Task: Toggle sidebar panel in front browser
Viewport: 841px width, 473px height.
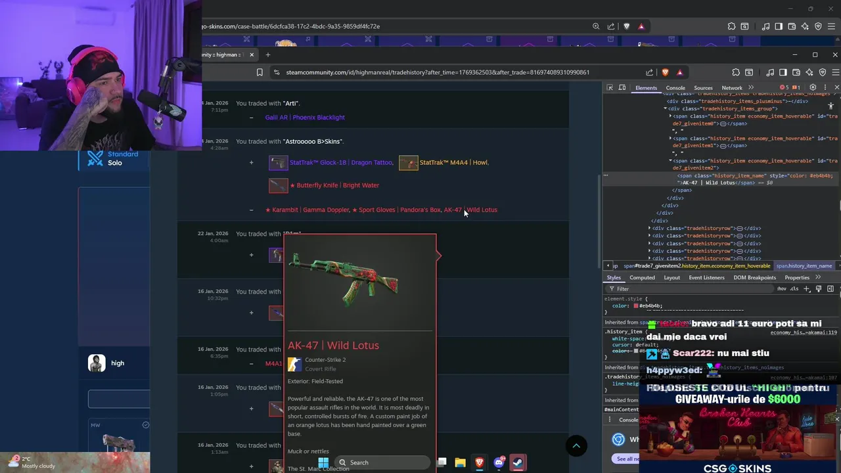Action: tap(783, 72)
